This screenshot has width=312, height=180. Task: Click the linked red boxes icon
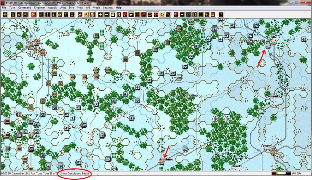[x=207, y=15]
